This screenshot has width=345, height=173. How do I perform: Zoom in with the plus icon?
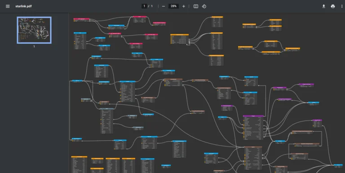(x=184, y=6)
